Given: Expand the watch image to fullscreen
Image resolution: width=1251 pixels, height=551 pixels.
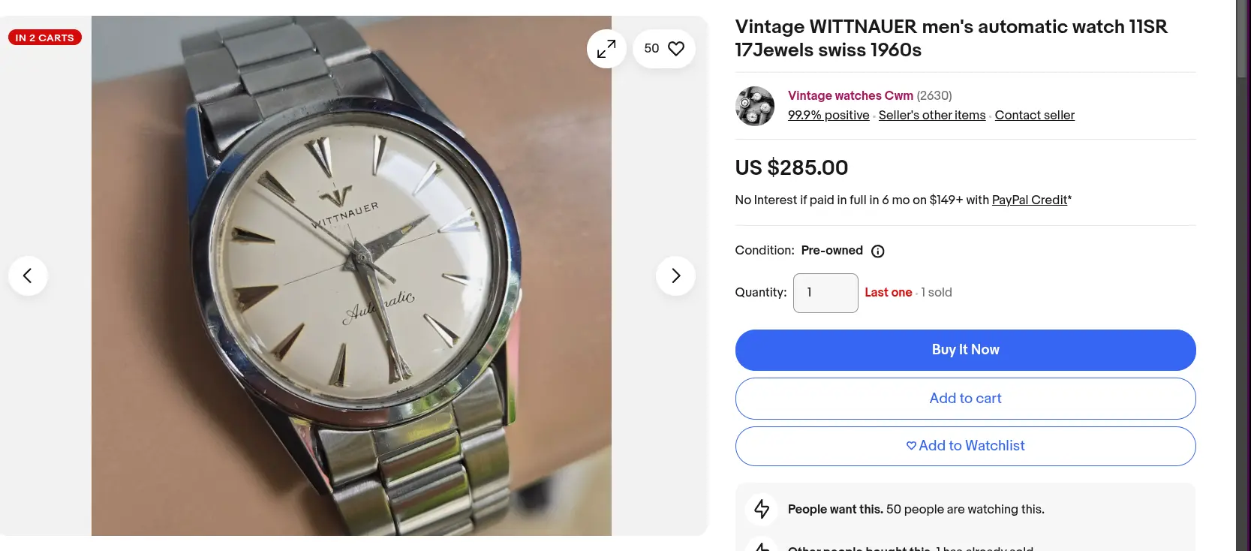Looking at the screenshot, I should click(x=606, y=49).
